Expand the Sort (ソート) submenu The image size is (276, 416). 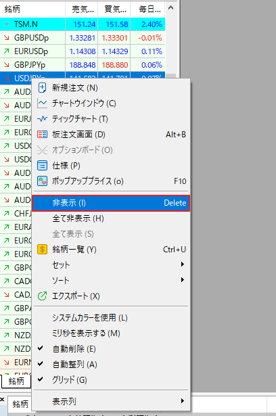(x=111, y=281)
